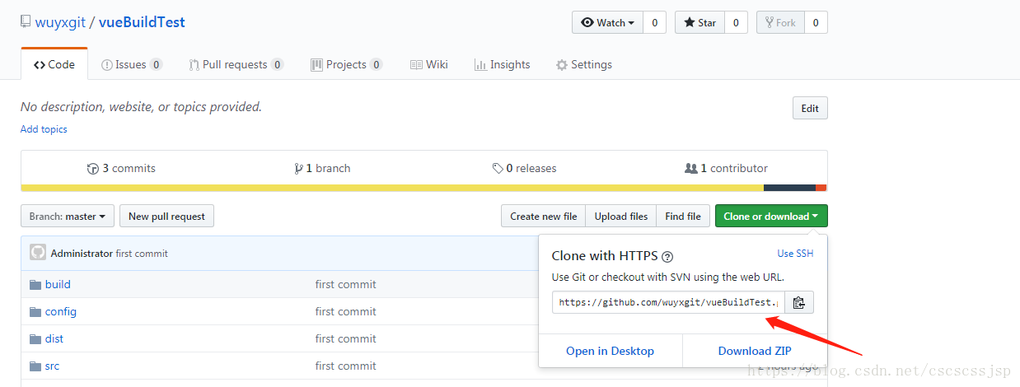Open the Insights tab
Image resolution: width=1020 pixels, height=387 pixels.
tap(502, 64)
